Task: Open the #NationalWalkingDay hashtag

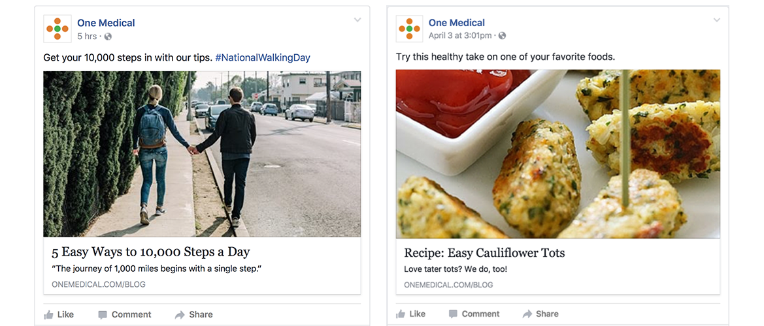Action: tap(263, 57)
